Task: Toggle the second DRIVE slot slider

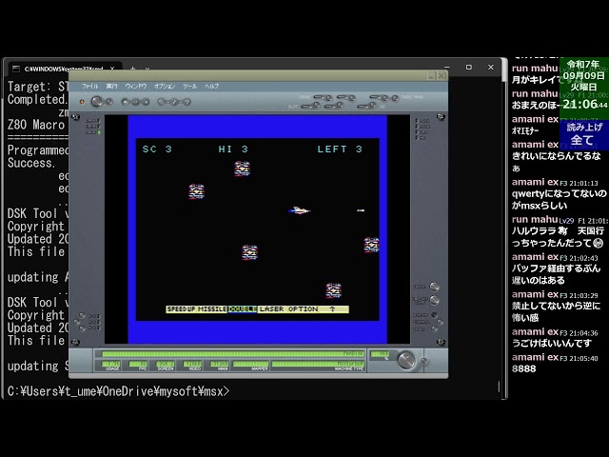Action: pos(346,97)
